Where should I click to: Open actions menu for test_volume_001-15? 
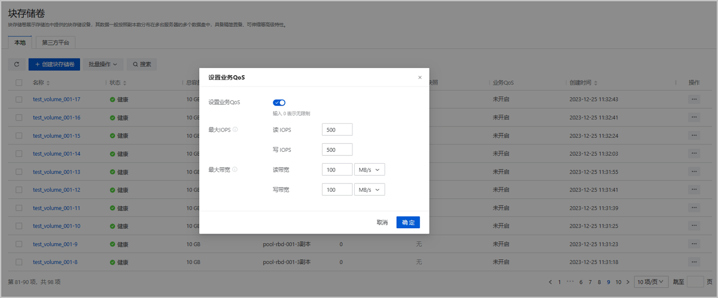click(694, 136)
